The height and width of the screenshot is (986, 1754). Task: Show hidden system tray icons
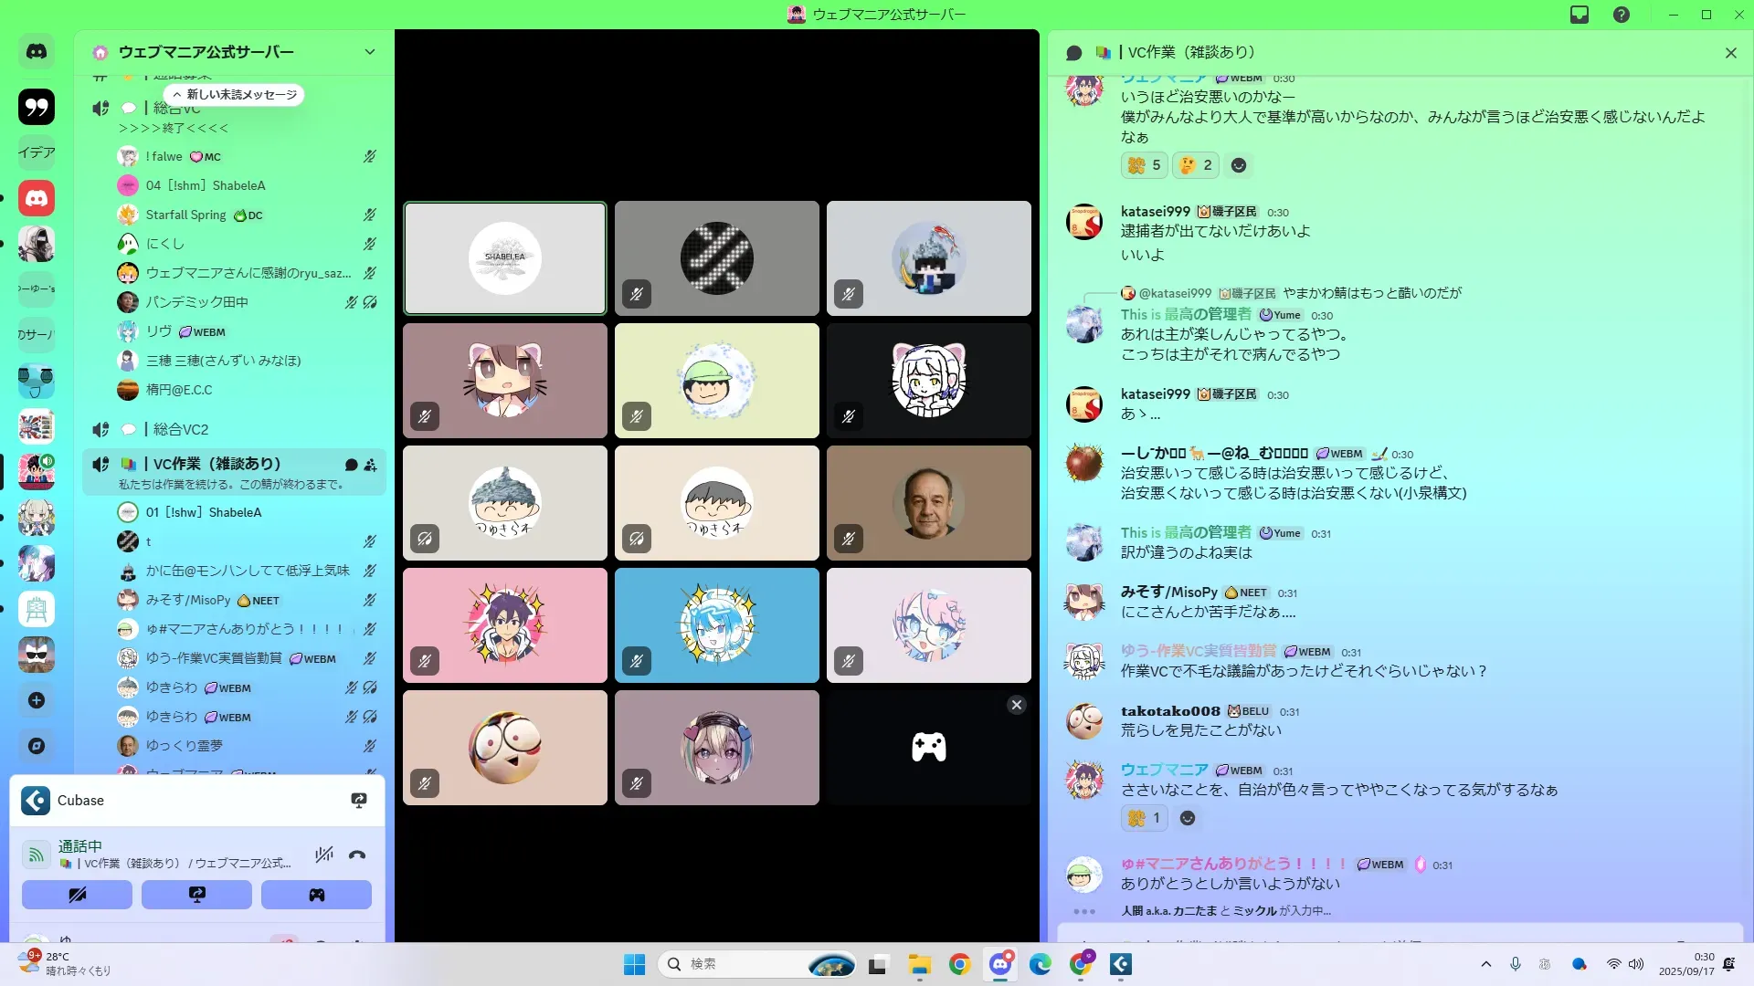point(1486,964)
